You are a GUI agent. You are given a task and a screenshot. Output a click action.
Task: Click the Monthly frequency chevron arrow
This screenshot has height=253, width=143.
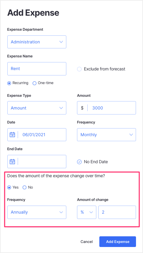(x=131, y=135)
